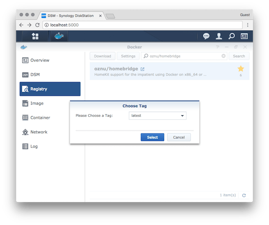
Task: Open the Log section
Action: point(50,146)
